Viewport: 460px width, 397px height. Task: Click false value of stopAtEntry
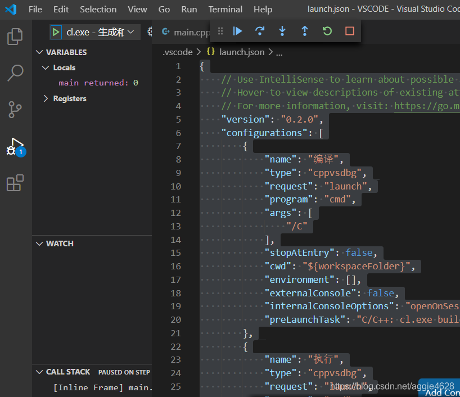pos(359,252)
